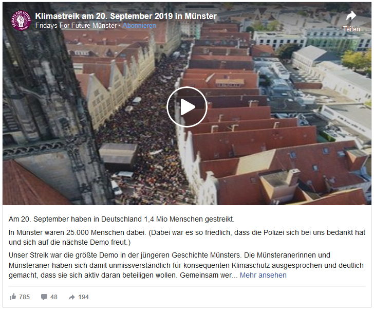Click the comment speech bubble icon

(x=44, y=297)
